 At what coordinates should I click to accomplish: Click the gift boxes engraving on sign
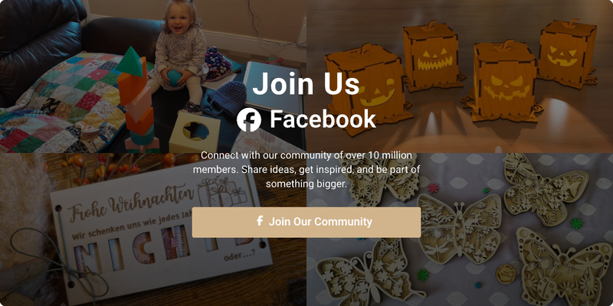(x=222, y=191)
